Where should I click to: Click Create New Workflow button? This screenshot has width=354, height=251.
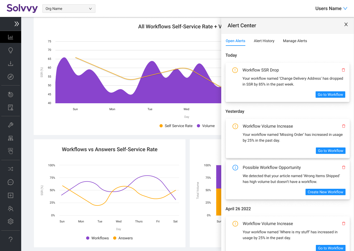[x=325, y=192]
